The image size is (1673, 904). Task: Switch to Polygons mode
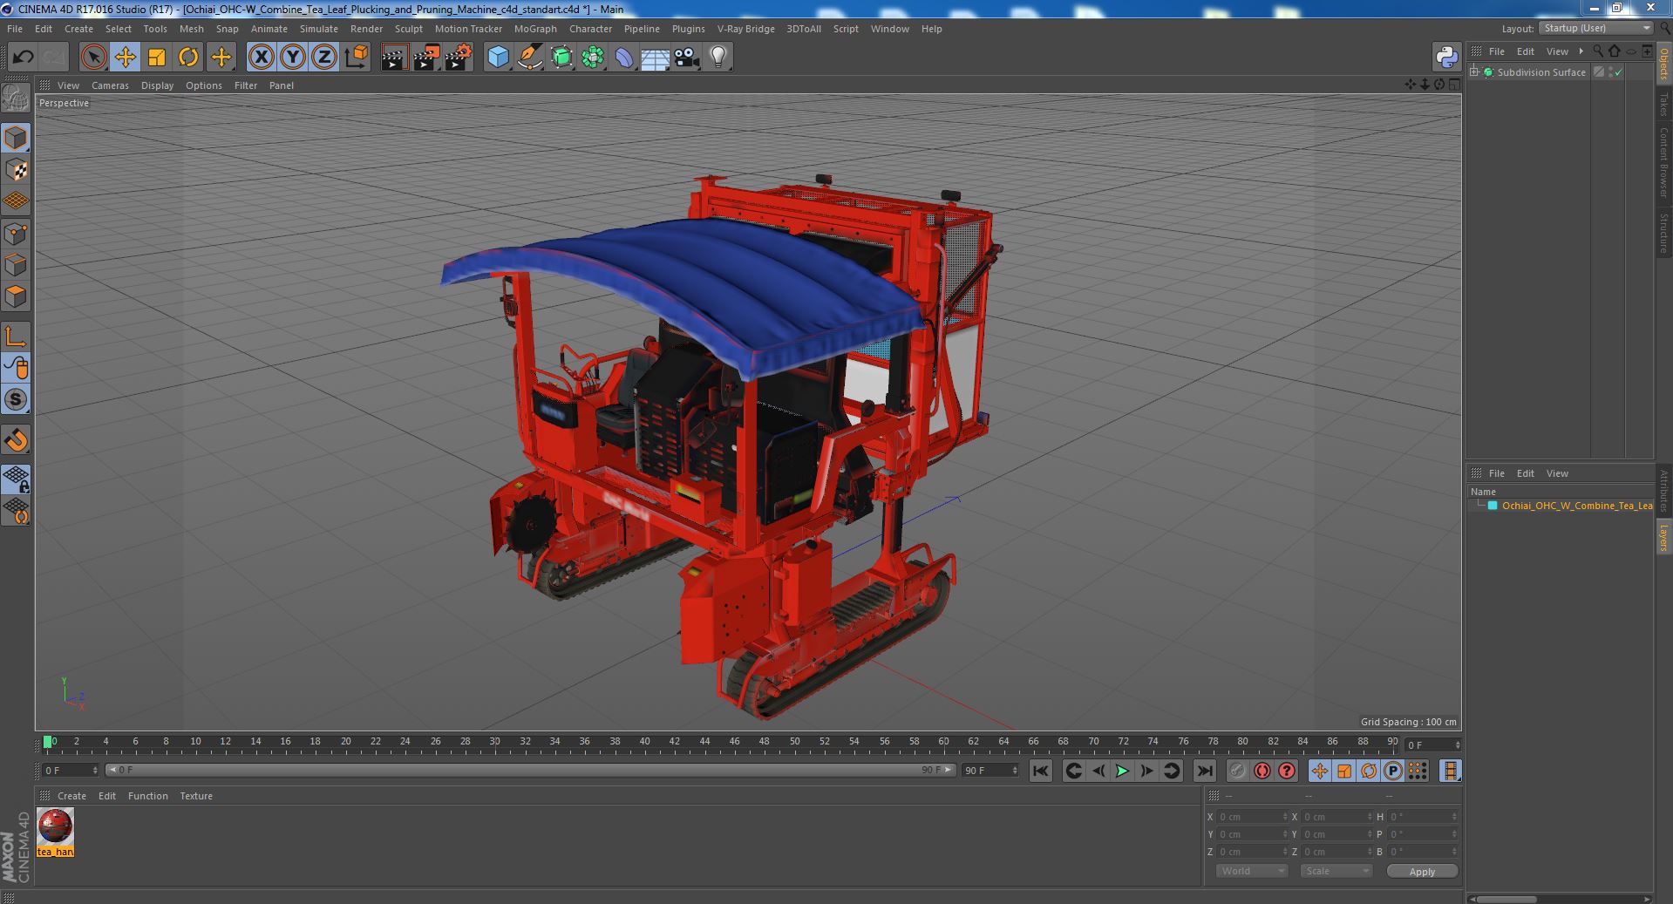16,296
